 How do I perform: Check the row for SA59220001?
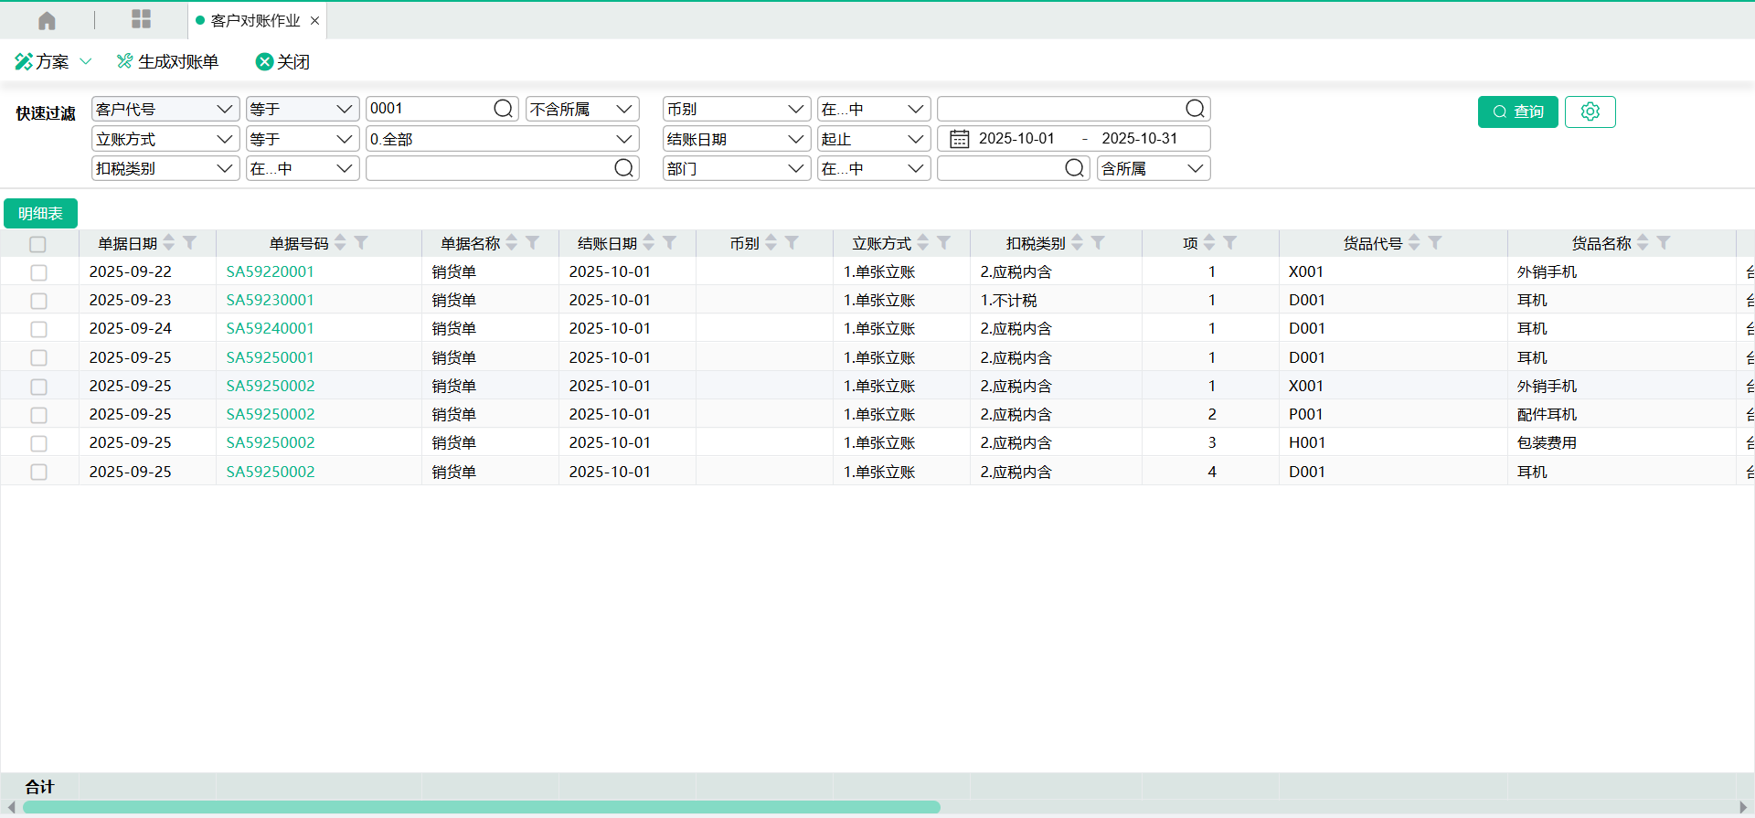(38, 272)
